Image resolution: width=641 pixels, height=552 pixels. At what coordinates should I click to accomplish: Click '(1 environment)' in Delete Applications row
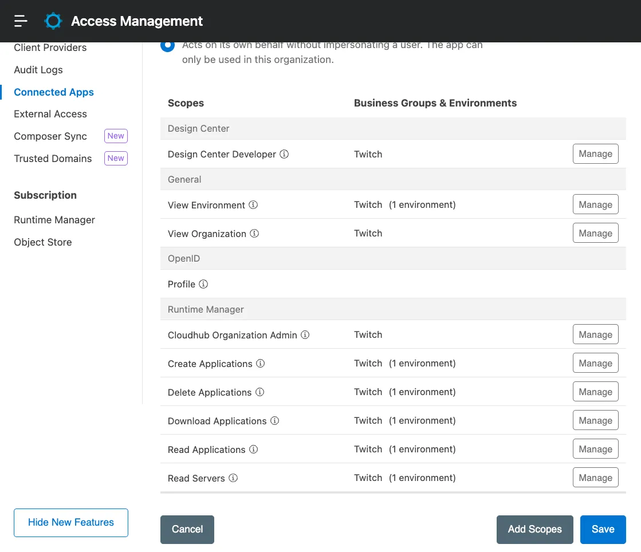[x=422, y=392]
